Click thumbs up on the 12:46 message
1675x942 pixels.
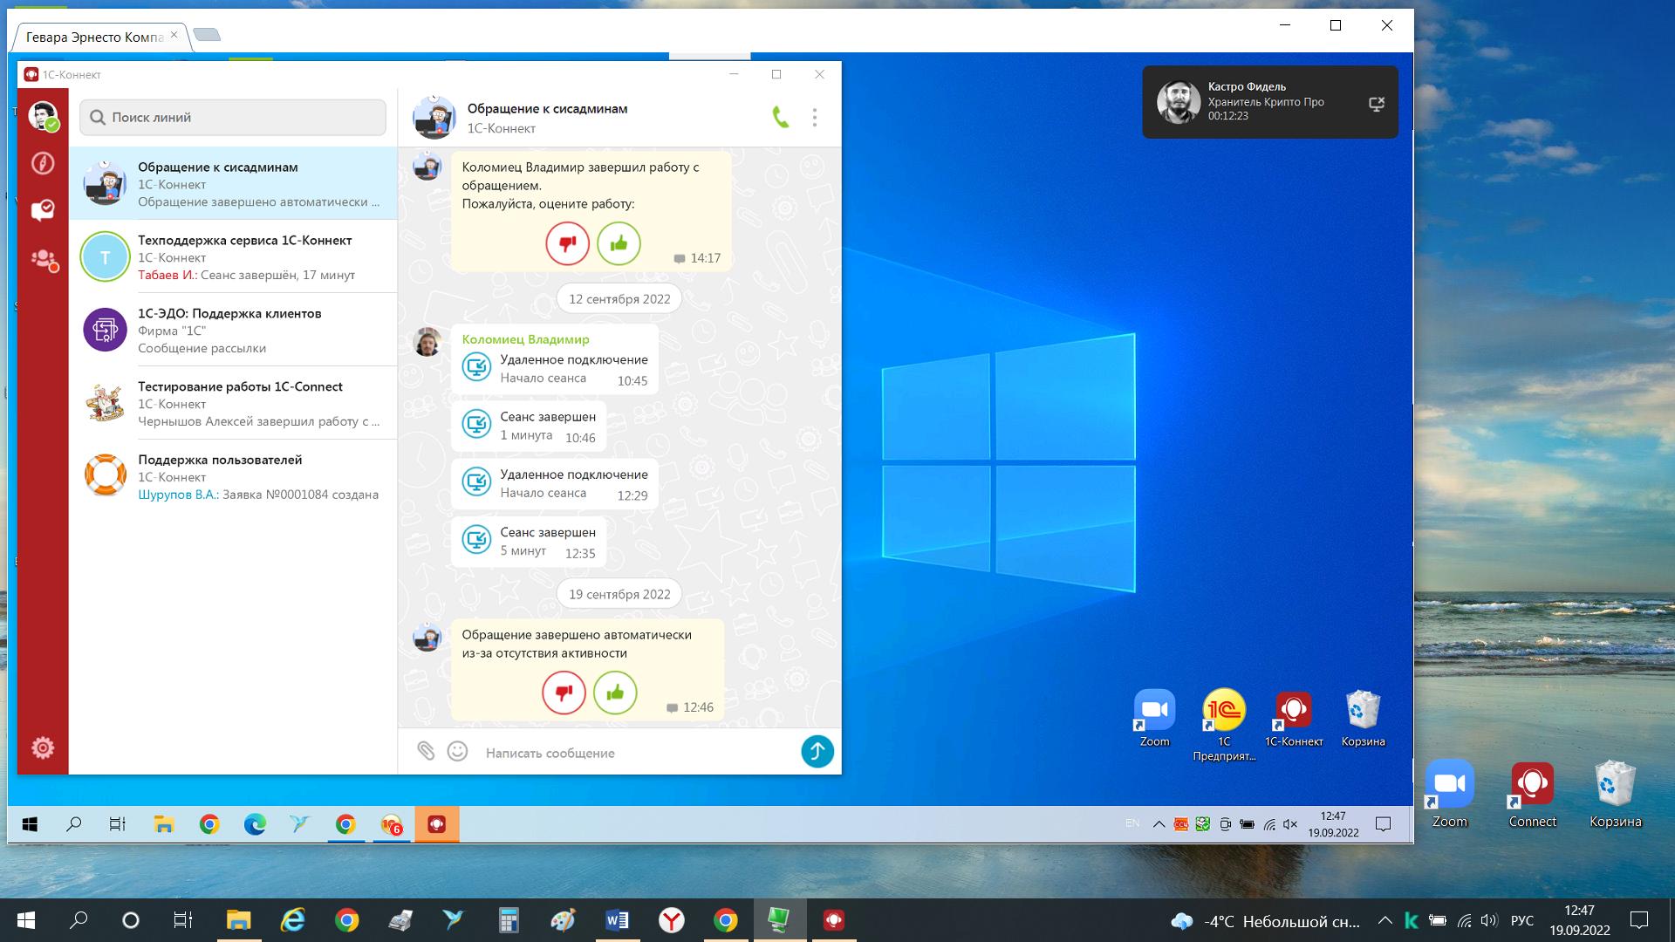pyautogui.click(x=615, y=693)
